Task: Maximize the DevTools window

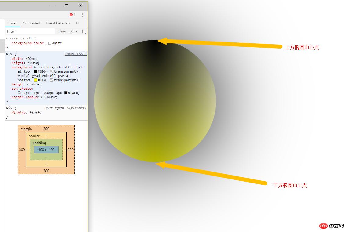Action: [67, 6]
